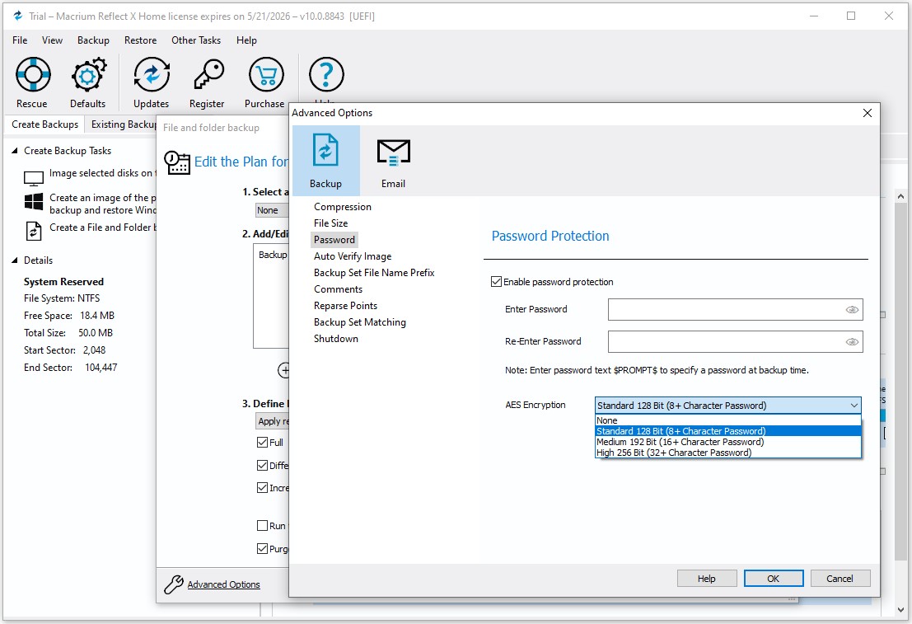Reveal text in the Enter Password field
The width and height of the screenshot is (912, 624).
click(852, 310)
